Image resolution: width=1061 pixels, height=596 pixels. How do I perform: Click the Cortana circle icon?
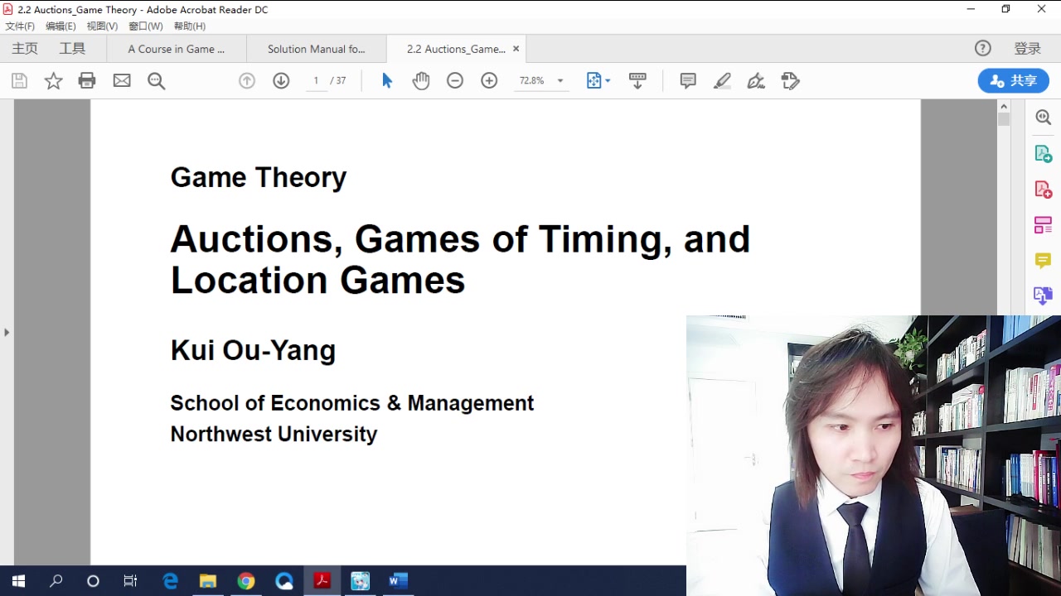pyautogui.click(x=93, y=581)
